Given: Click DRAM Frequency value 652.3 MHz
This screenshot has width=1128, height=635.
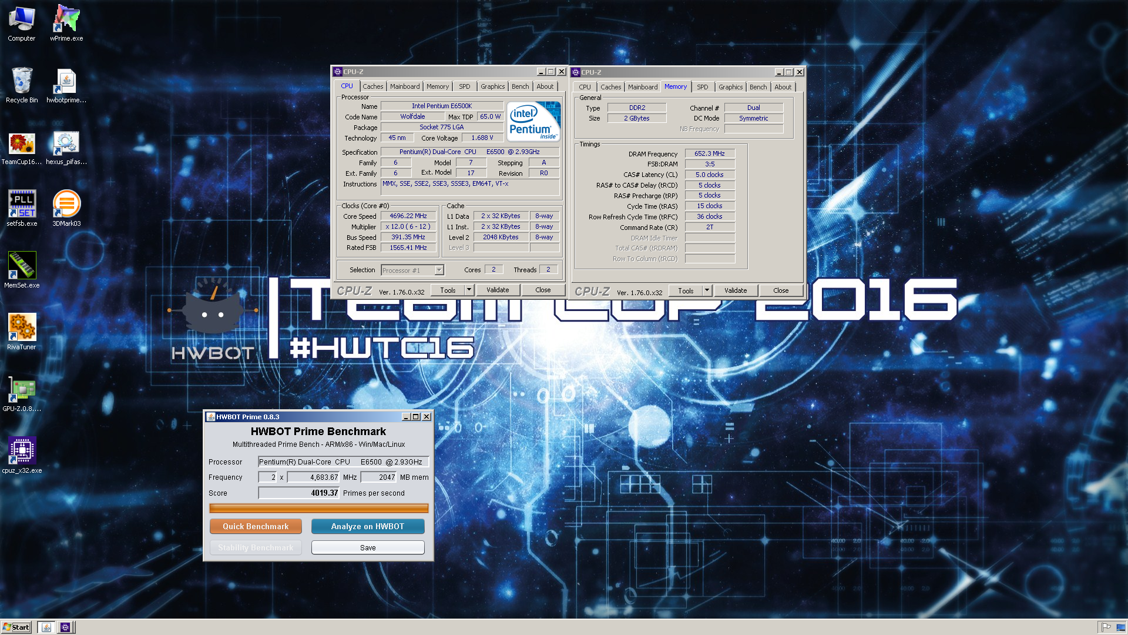Looking at the screenshot, I should point(709,153).
